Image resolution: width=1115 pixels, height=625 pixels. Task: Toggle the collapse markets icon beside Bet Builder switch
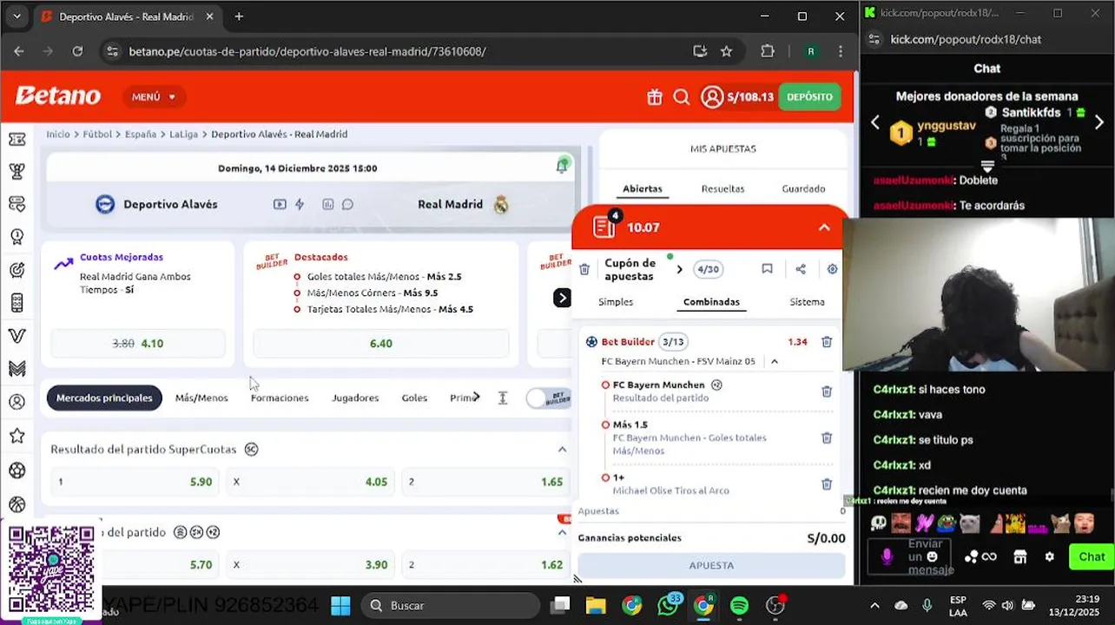click(502, 398)
